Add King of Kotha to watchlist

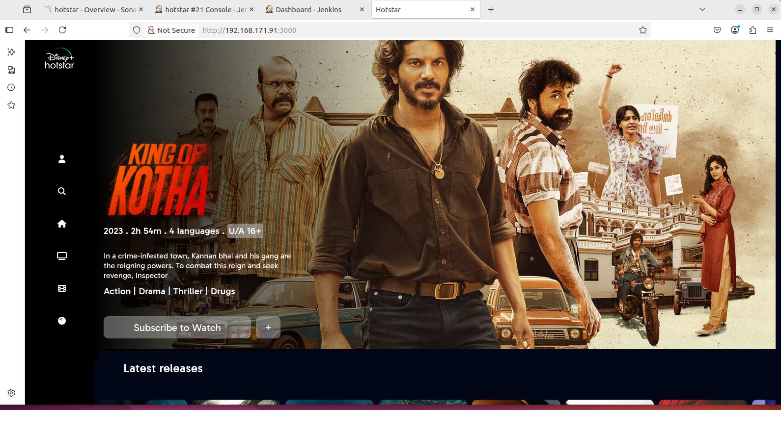268,327
